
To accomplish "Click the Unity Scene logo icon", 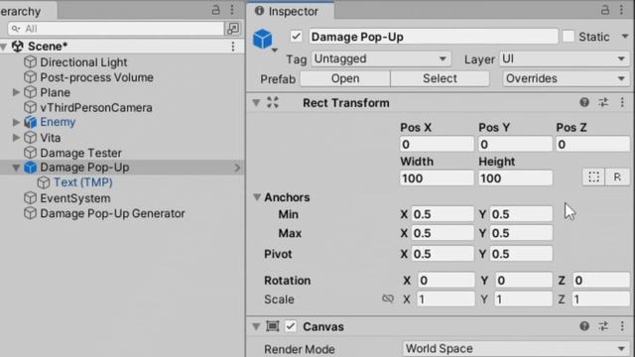I will [x=18, y=47].
